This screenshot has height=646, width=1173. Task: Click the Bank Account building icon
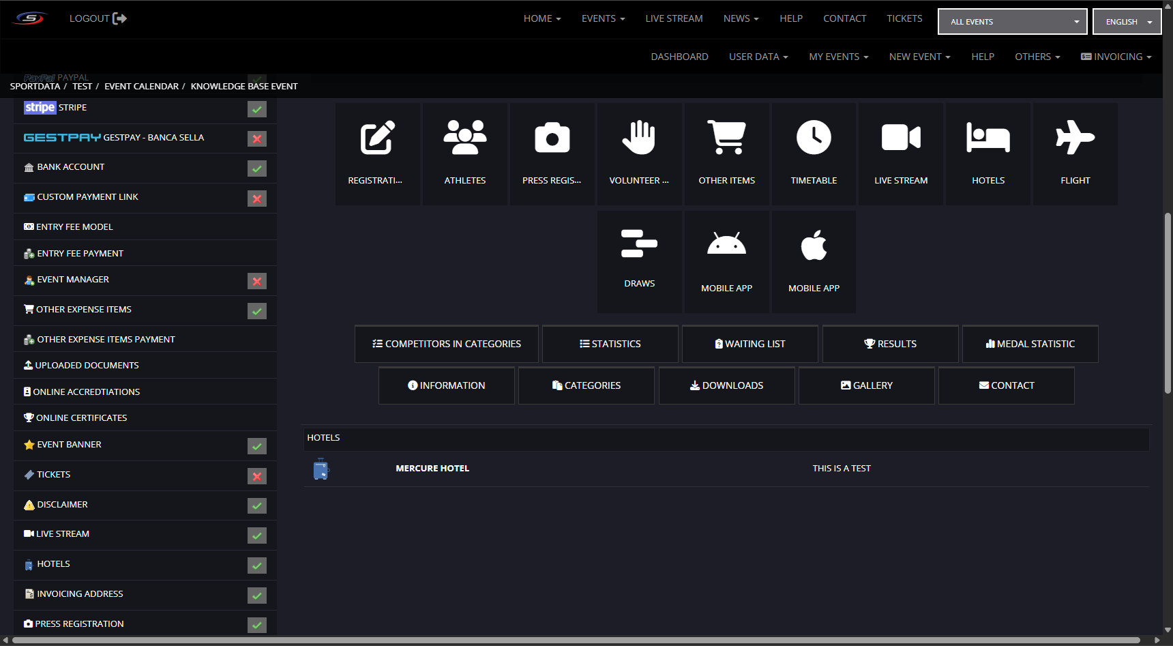click(29, 167)
